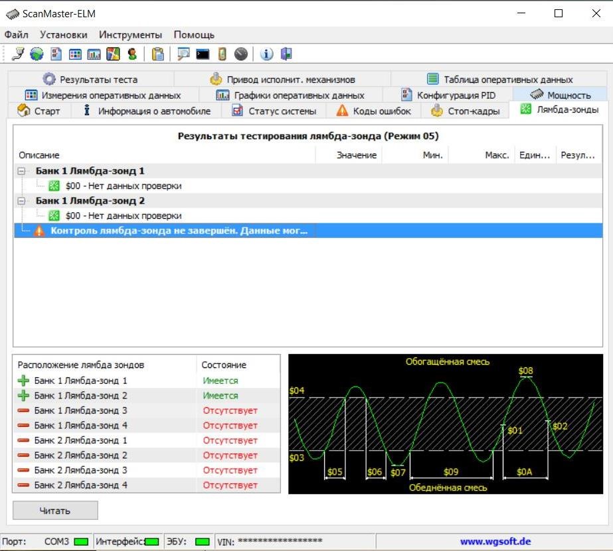The width and height of the screenshot is (613, 551).
Task: Open the blue info icon
Action: pos(266,54)
